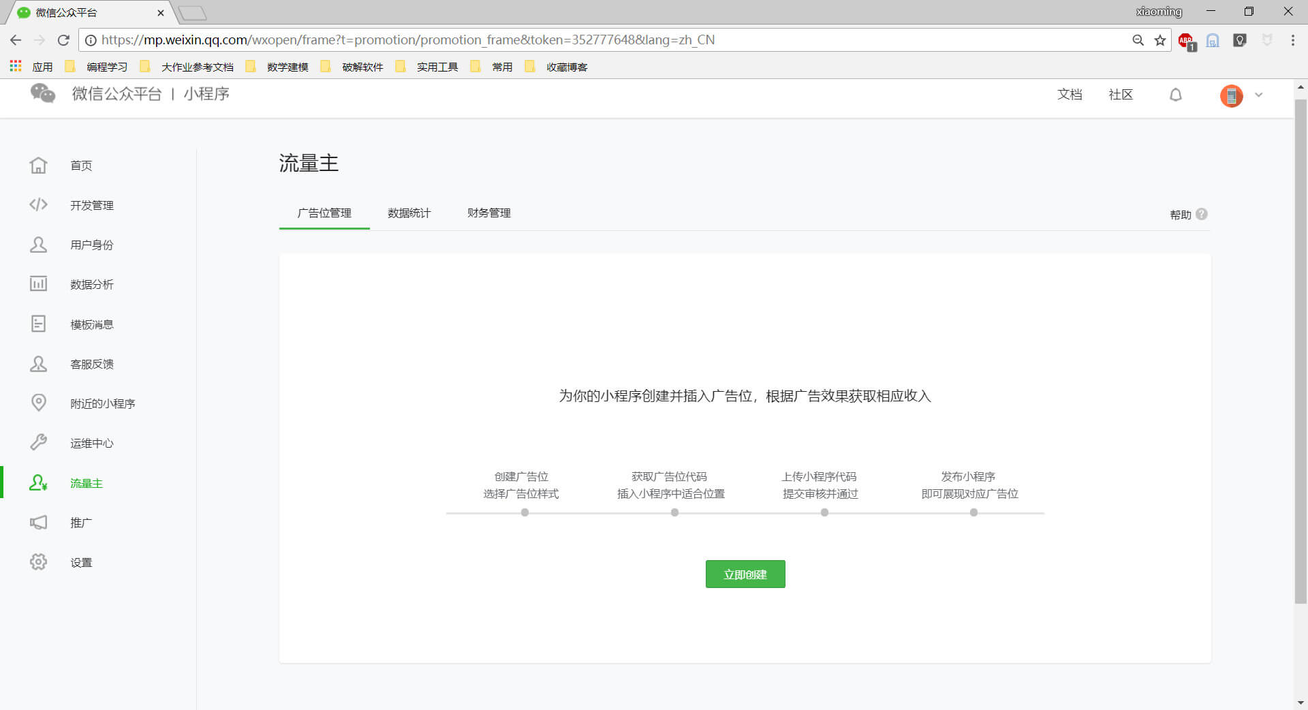Click the megaphone icon for 推广
This screenshot has width=1308, height=710.
(39, 523)
